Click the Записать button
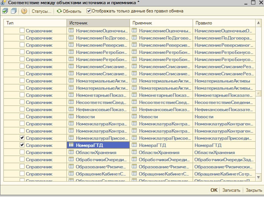This screenshot has width=264, height=197. click(x=231, y=190)
